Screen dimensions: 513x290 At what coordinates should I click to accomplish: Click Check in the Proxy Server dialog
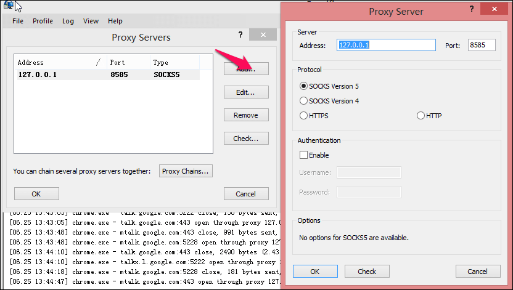pyautogui.click(x=367, y=272)
